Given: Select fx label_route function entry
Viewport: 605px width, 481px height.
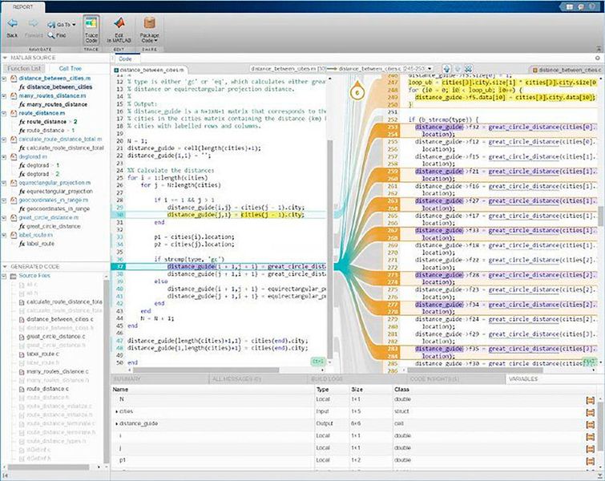Looking at the screenshot, I should point(37,244).
